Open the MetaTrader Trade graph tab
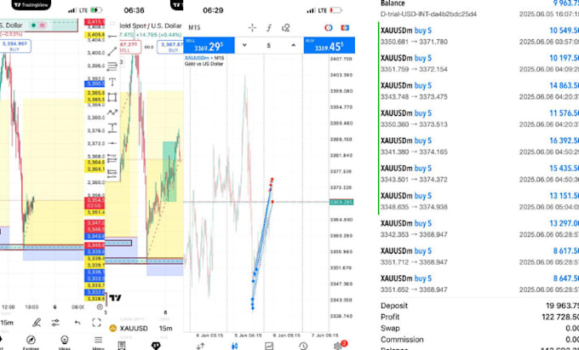The height and width of the screenshot is (350, 579). point(269,346)
